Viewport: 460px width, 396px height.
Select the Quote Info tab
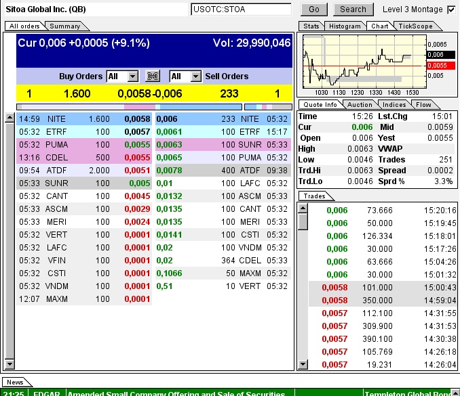click(x=320, y=104)
